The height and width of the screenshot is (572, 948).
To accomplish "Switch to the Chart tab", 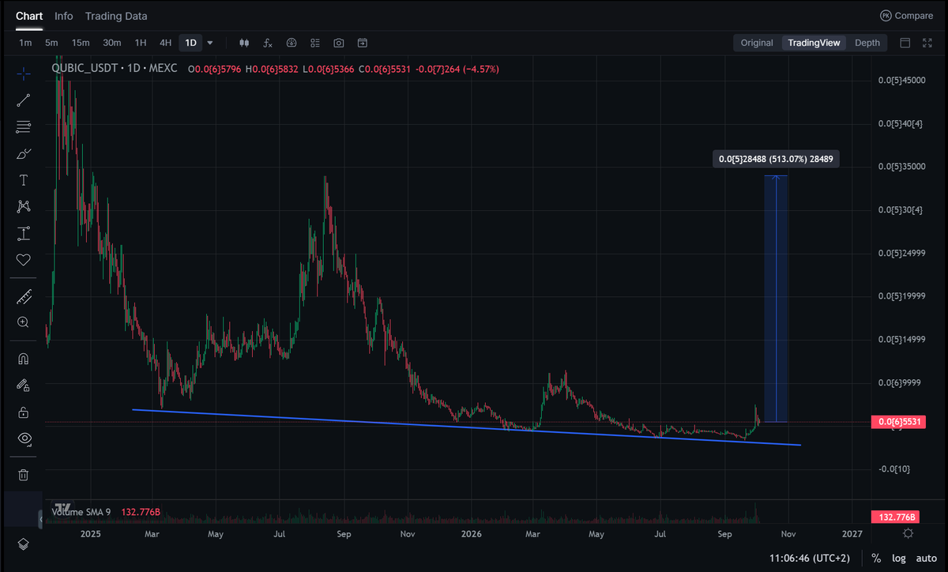I will tap(29, 16).
